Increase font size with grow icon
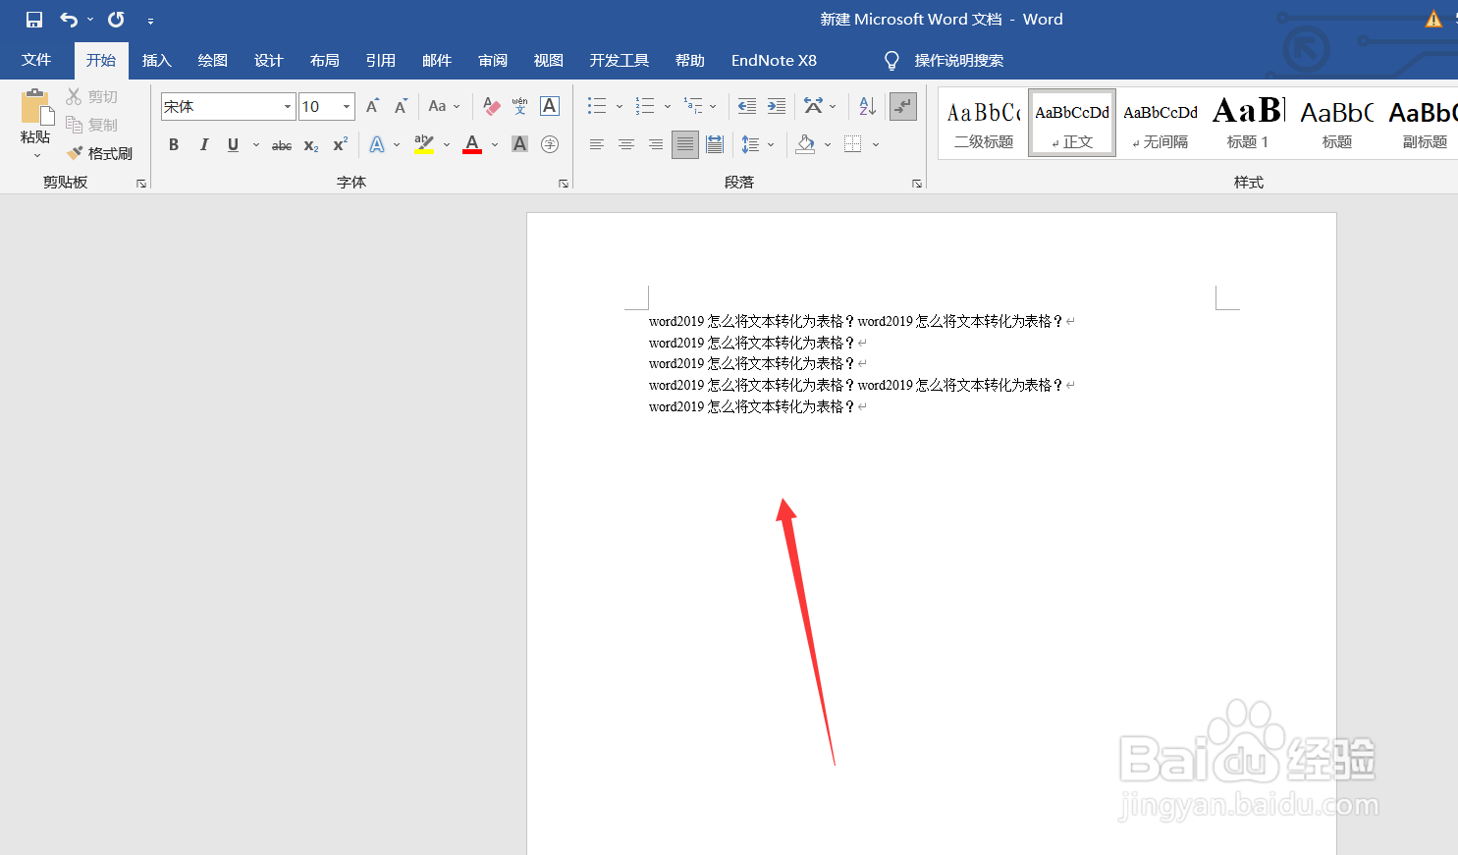The width and height of the screenshot is (1458, 855). click(x=372, y=106)
